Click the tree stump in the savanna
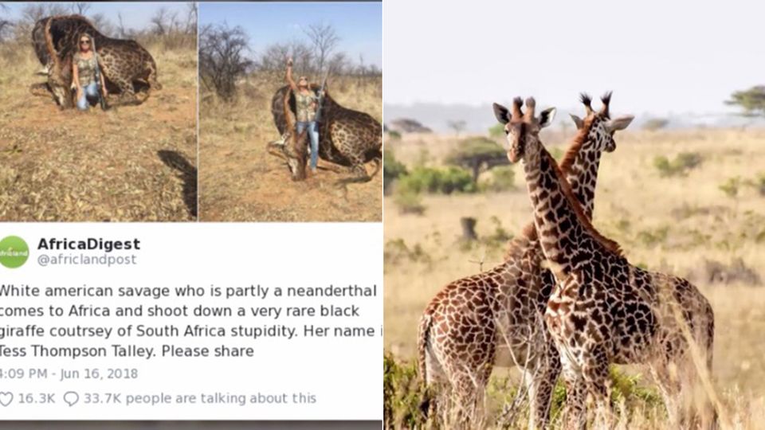 469,229
